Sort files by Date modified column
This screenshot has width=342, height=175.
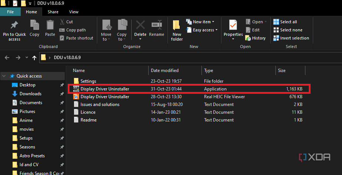(165, 71)
